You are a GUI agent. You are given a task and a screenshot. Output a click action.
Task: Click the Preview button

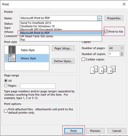(95, 131)
